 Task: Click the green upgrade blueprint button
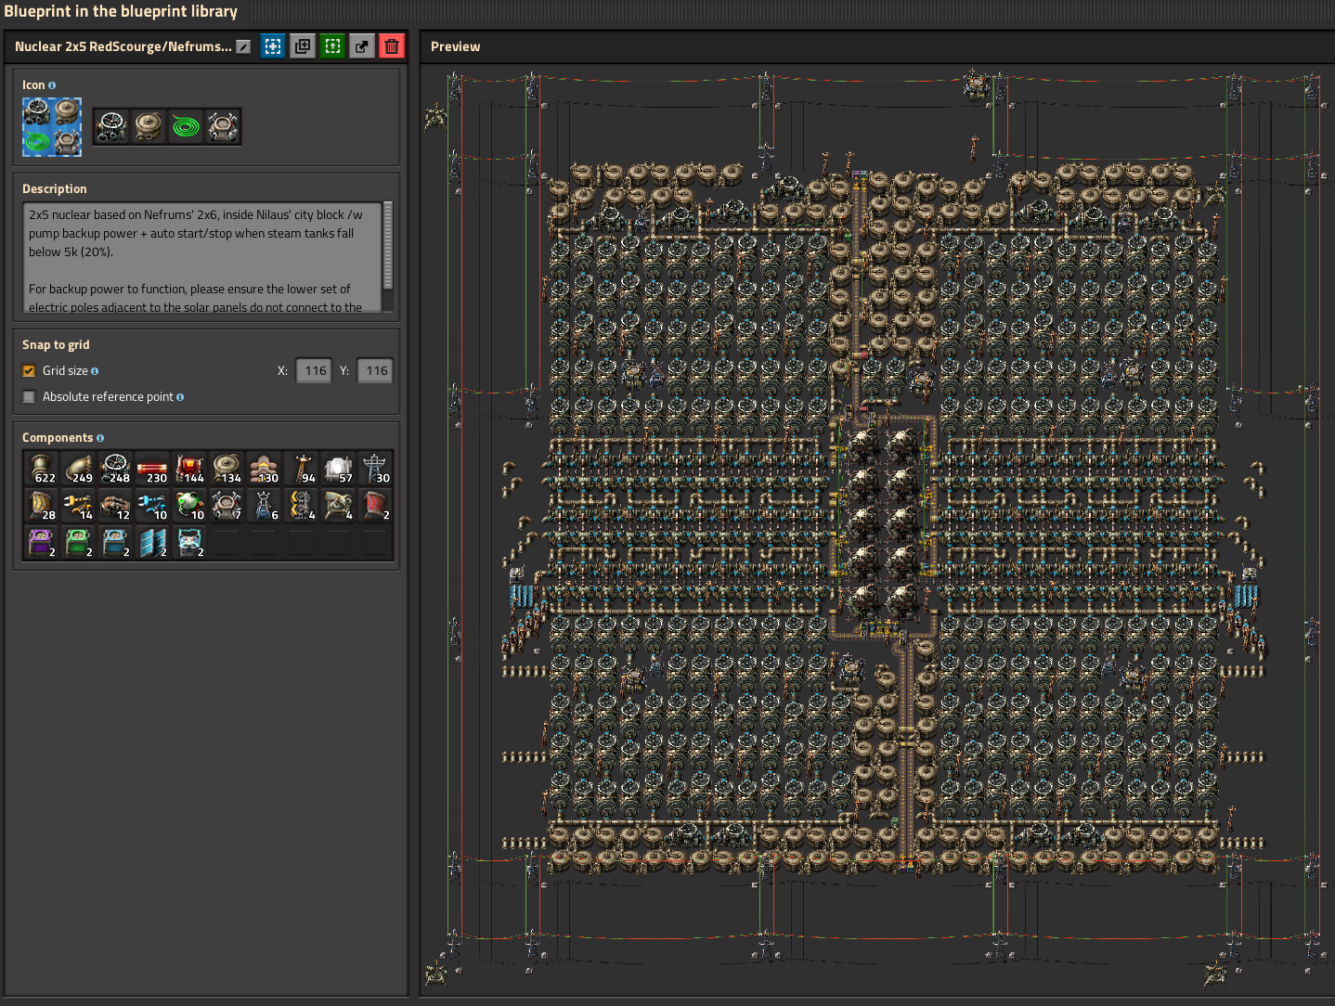(x=332, y=46)
